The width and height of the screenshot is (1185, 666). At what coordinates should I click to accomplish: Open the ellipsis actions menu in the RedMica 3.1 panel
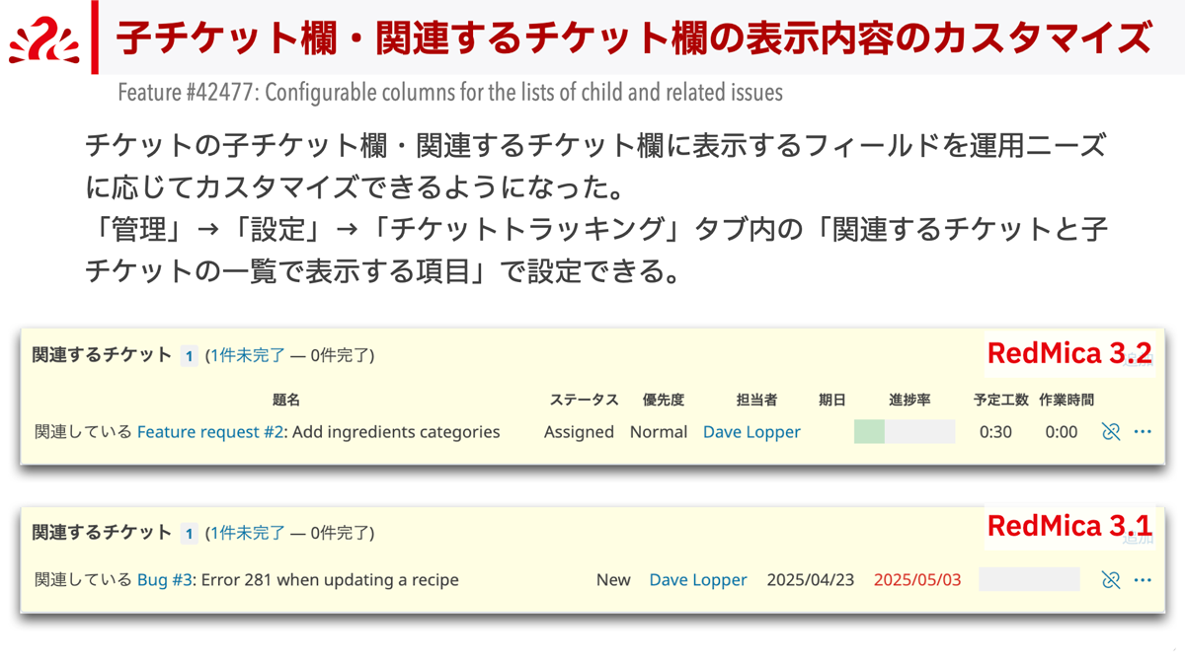(1143, 580)
